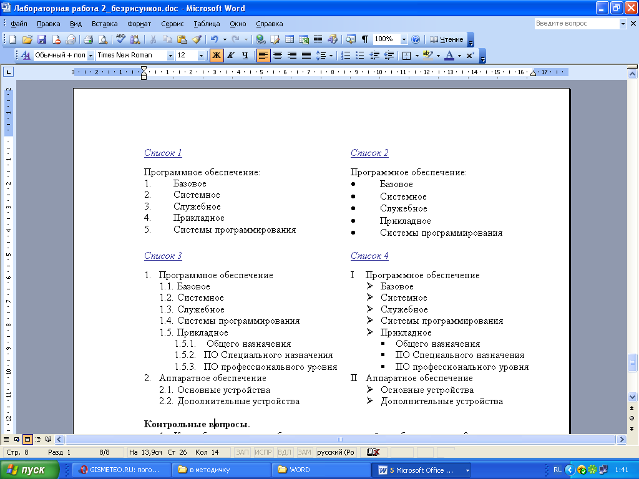Click the vertical scrollbar thumb
The width and height of the screenshot is (639, 479).
tap(633, 363)
